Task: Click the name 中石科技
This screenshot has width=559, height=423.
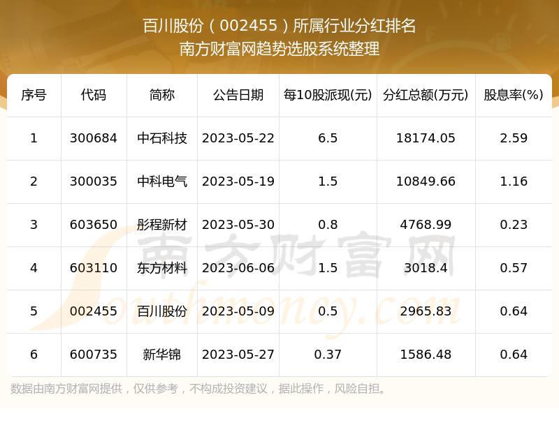Action: coord(162,138)
